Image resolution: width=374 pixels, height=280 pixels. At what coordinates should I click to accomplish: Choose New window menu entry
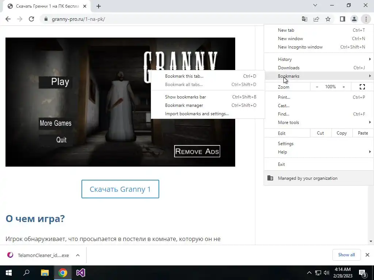click(319, 39)
